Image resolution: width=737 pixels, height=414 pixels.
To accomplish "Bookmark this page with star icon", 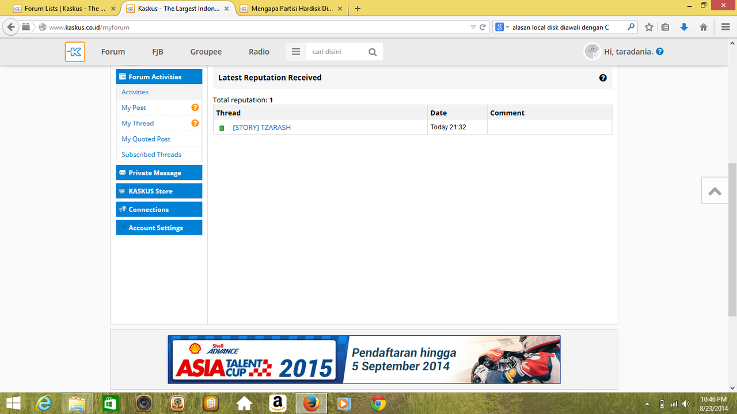I will click(649, 27).
